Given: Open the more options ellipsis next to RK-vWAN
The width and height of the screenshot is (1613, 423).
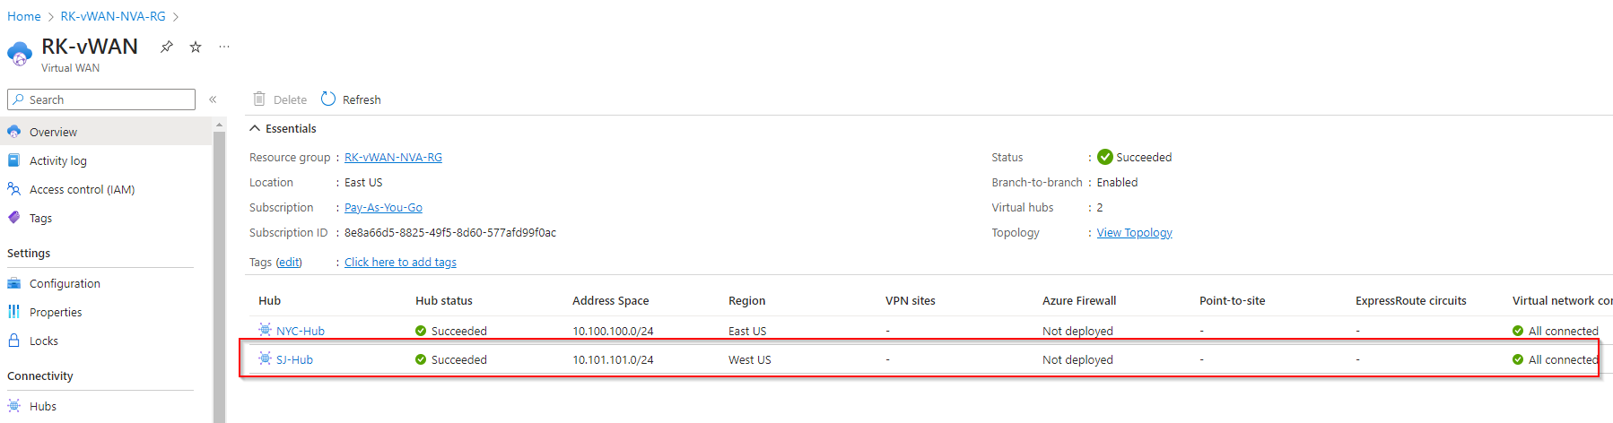Looking at the screenshot, I should [224, 47].
